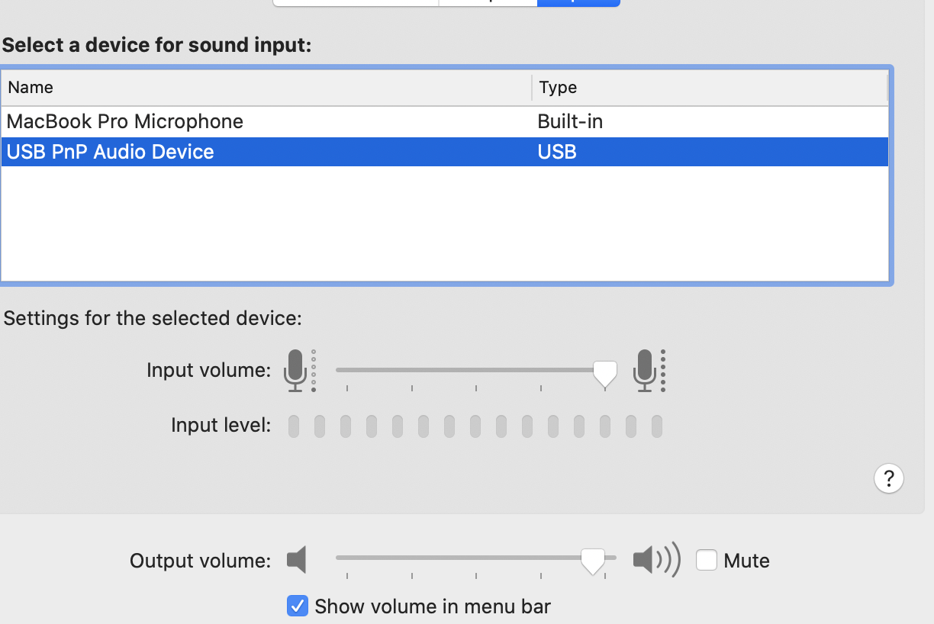Image resolution: width=934 pixels, height=624 pixels.
Task: Enable the Mute checkbox
Action: pyautogui.click(x=707, y=561)
